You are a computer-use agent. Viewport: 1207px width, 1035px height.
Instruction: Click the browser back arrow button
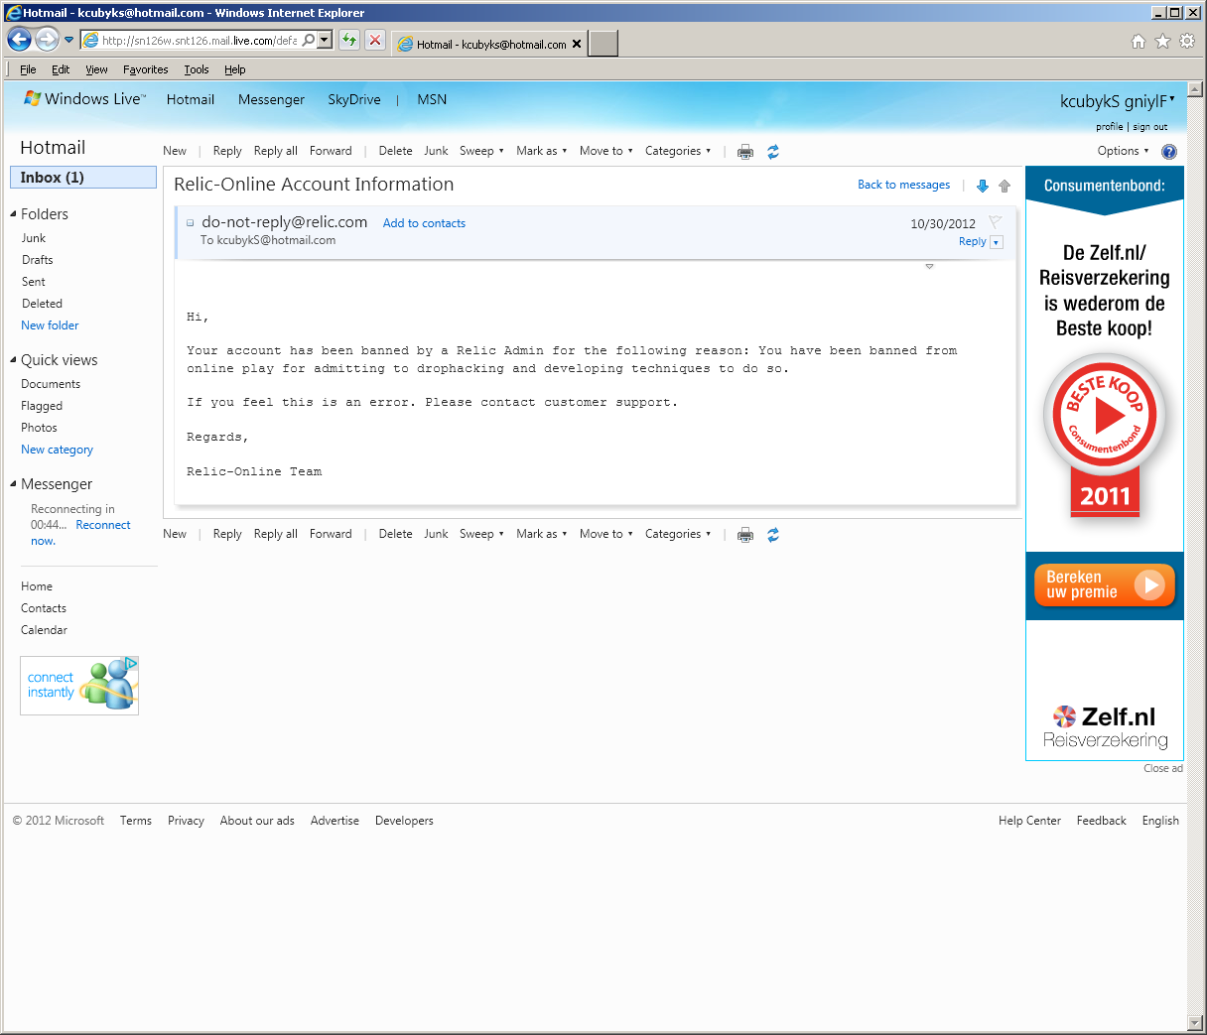click(19, 40)
